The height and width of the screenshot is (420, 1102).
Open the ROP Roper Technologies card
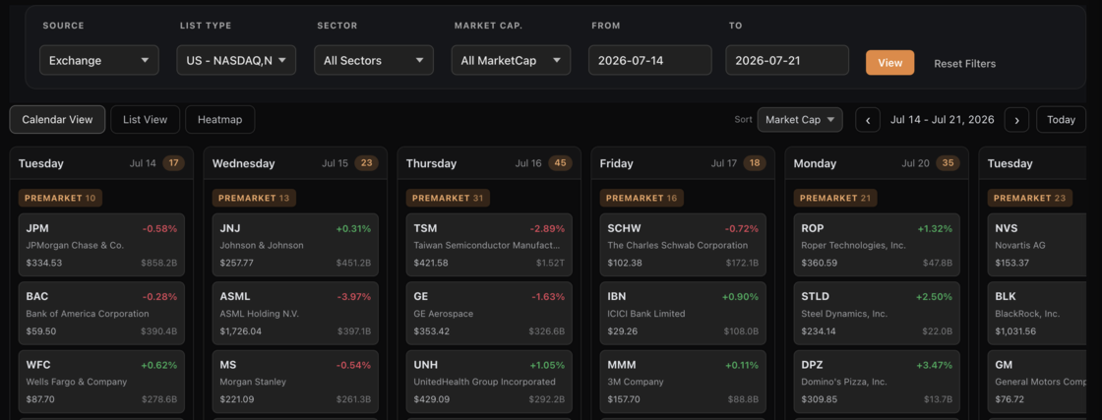877,245
